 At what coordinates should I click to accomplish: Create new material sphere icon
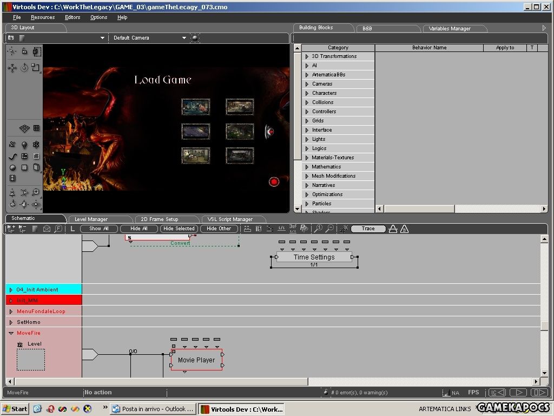click(12, 168)
